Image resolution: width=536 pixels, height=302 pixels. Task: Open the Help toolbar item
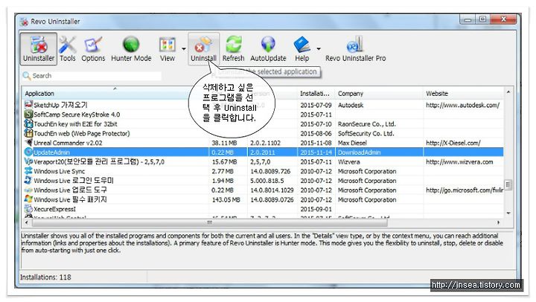(301, 48)
